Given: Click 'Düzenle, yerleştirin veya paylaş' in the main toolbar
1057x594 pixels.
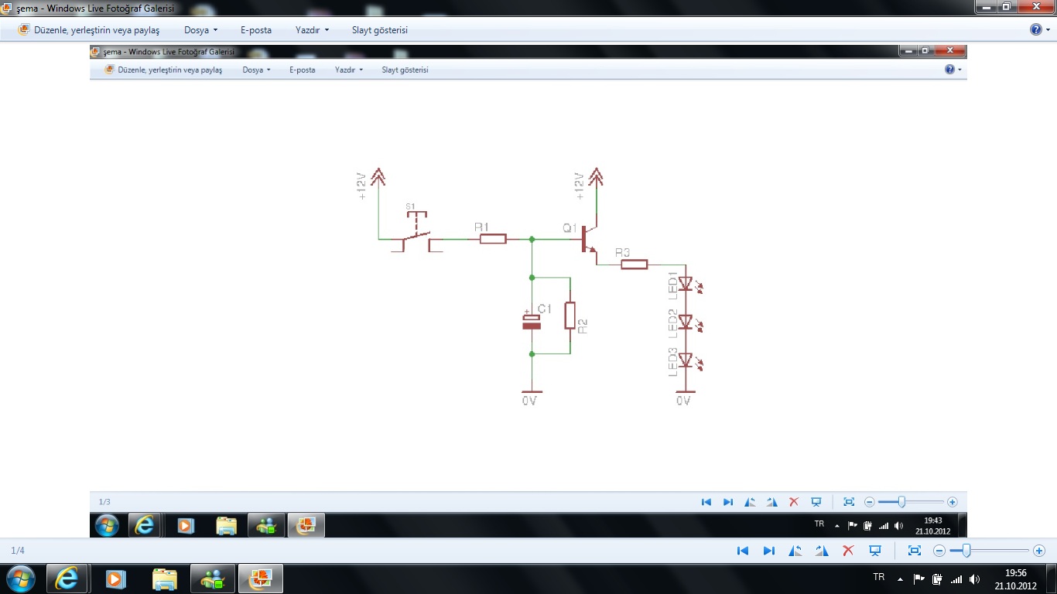Looking at the screenshot, I should tap(97, 30).
